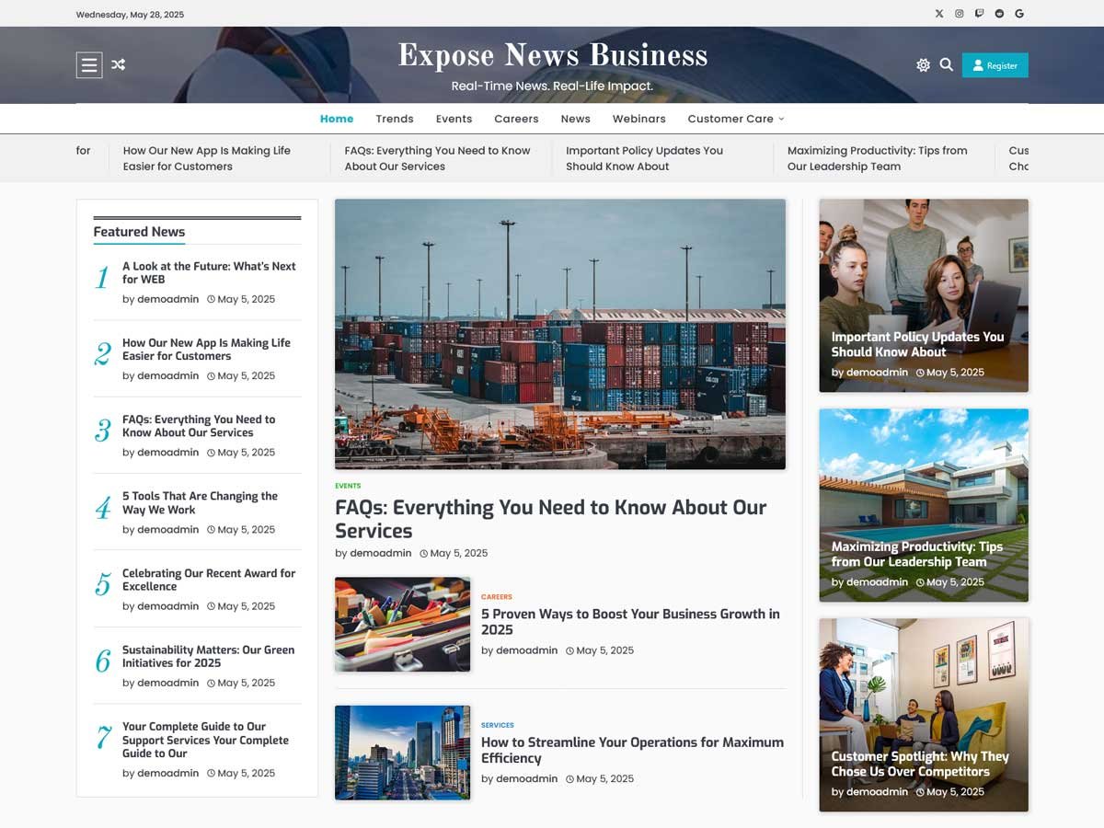Open ticker headline Important Policy Updates
The image size is (1104, 828).
[644, 158]
